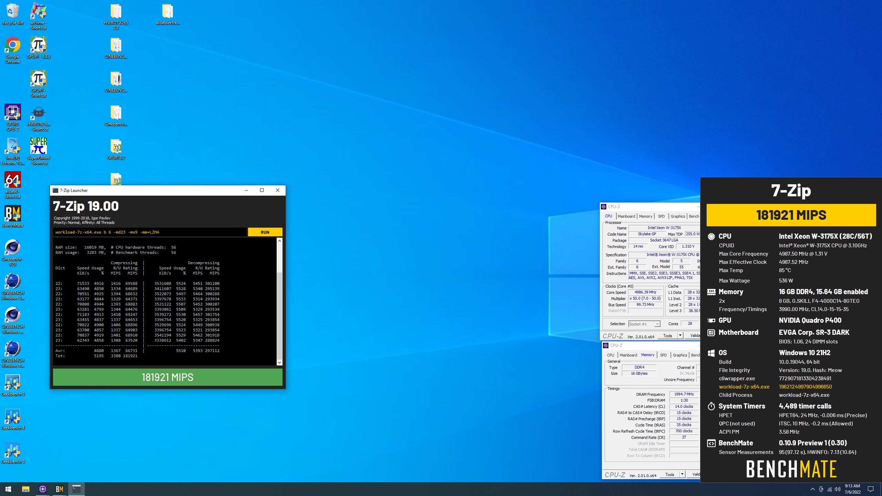882x496 pixels.
Task: Open File Explorer from the taskbar
Action: tap(25, 489)
